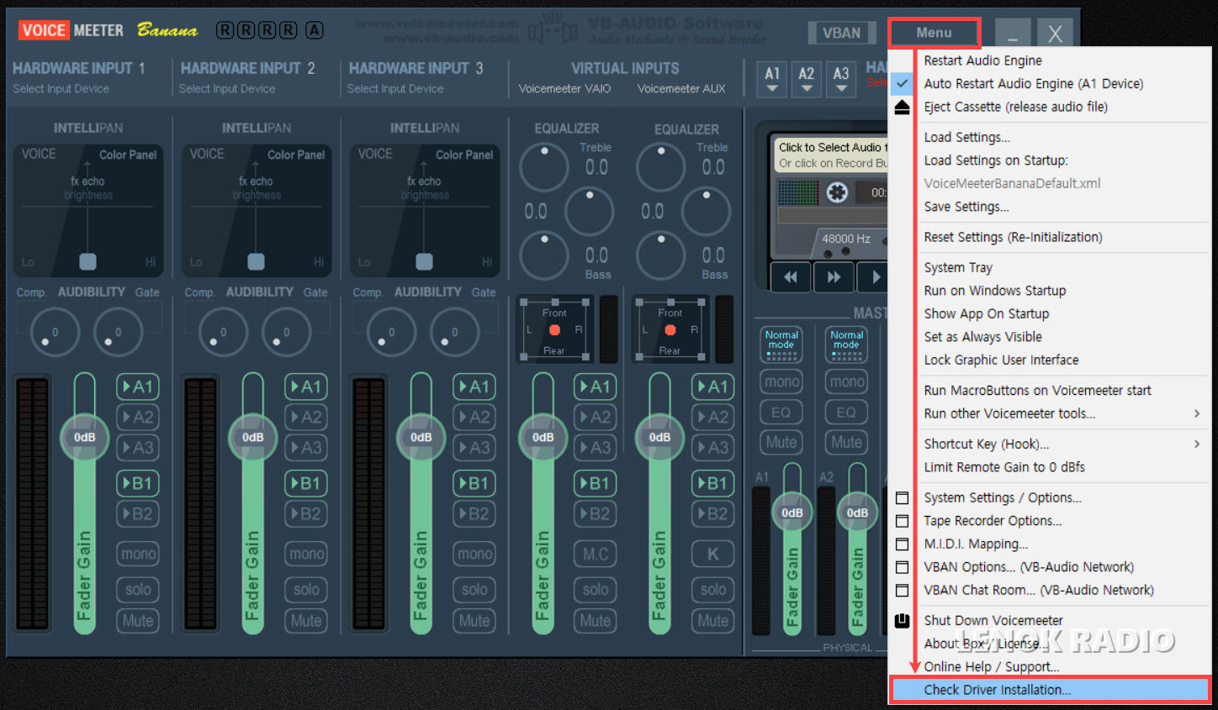Click Hardware Input 1 level meter
The width and height of the screenshot is (1218, 710).
point(33,504)
